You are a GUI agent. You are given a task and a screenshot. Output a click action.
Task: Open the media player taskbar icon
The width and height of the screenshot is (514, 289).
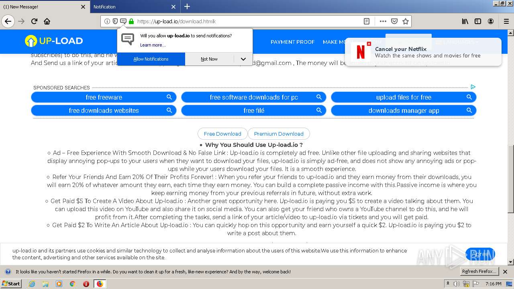click(59, 284)
